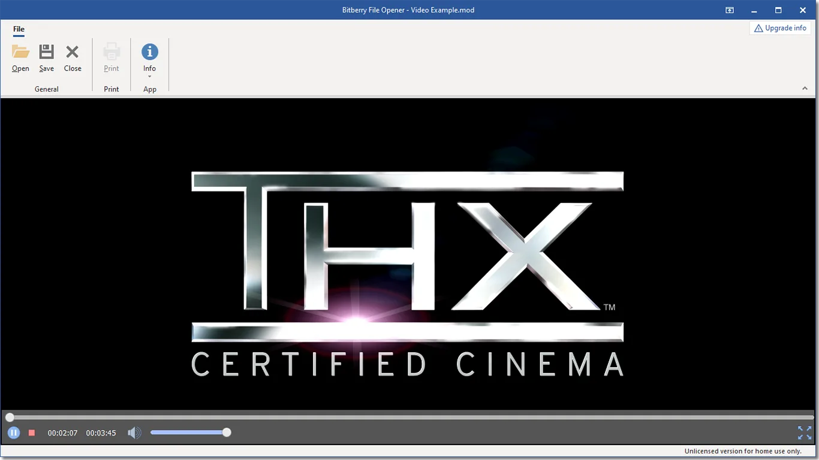Click the THX video frame
The height and width of the screenshot is (460, 819).
(x=409, y=254)
